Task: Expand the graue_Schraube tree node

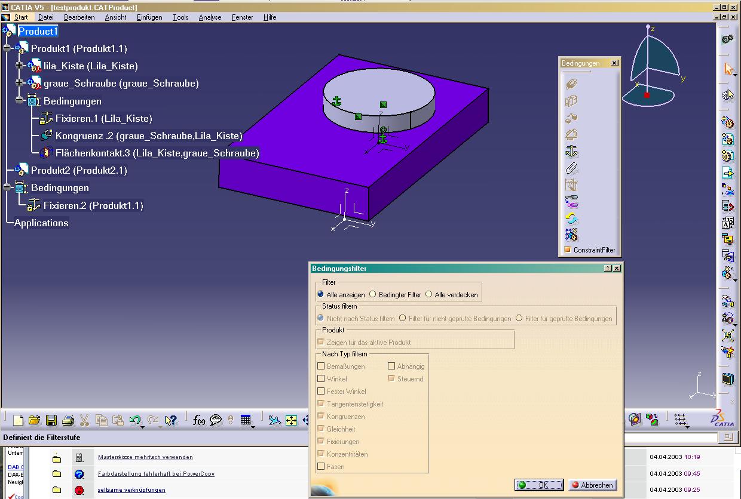Action: coord(20,83)
